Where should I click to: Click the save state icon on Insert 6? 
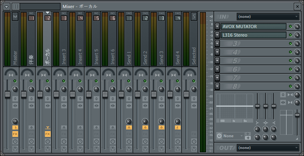click(x=113, y=149)
